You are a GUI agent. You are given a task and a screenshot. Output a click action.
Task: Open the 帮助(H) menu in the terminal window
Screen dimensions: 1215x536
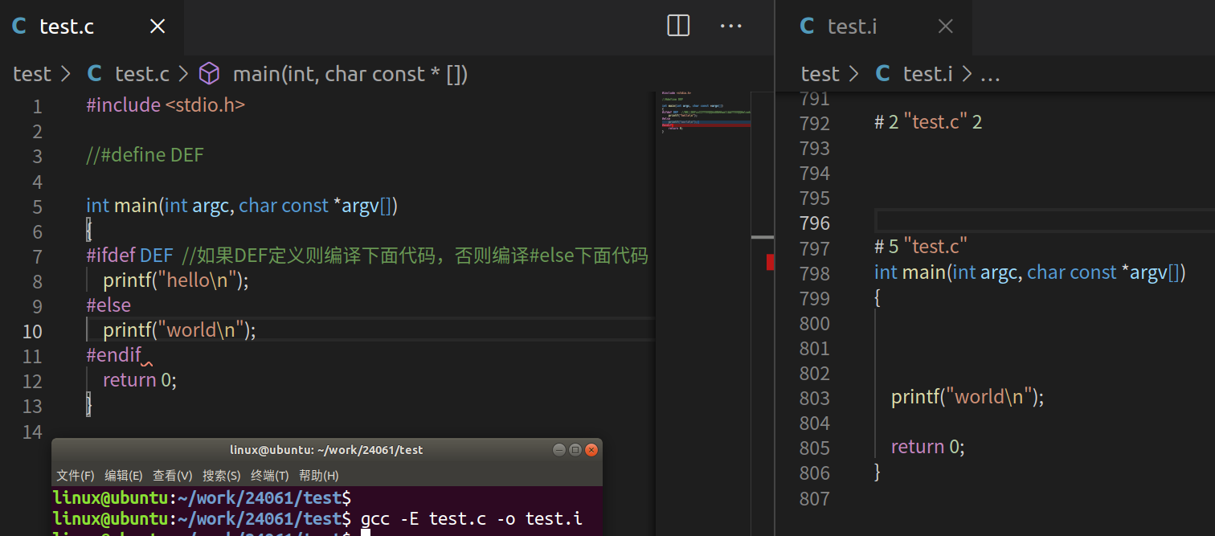tap(318, 475)
